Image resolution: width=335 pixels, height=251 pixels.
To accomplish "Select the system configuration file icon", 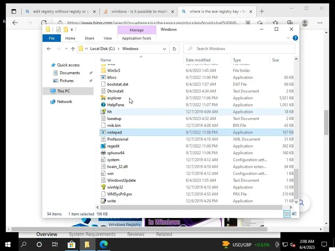I will [103, 159].
